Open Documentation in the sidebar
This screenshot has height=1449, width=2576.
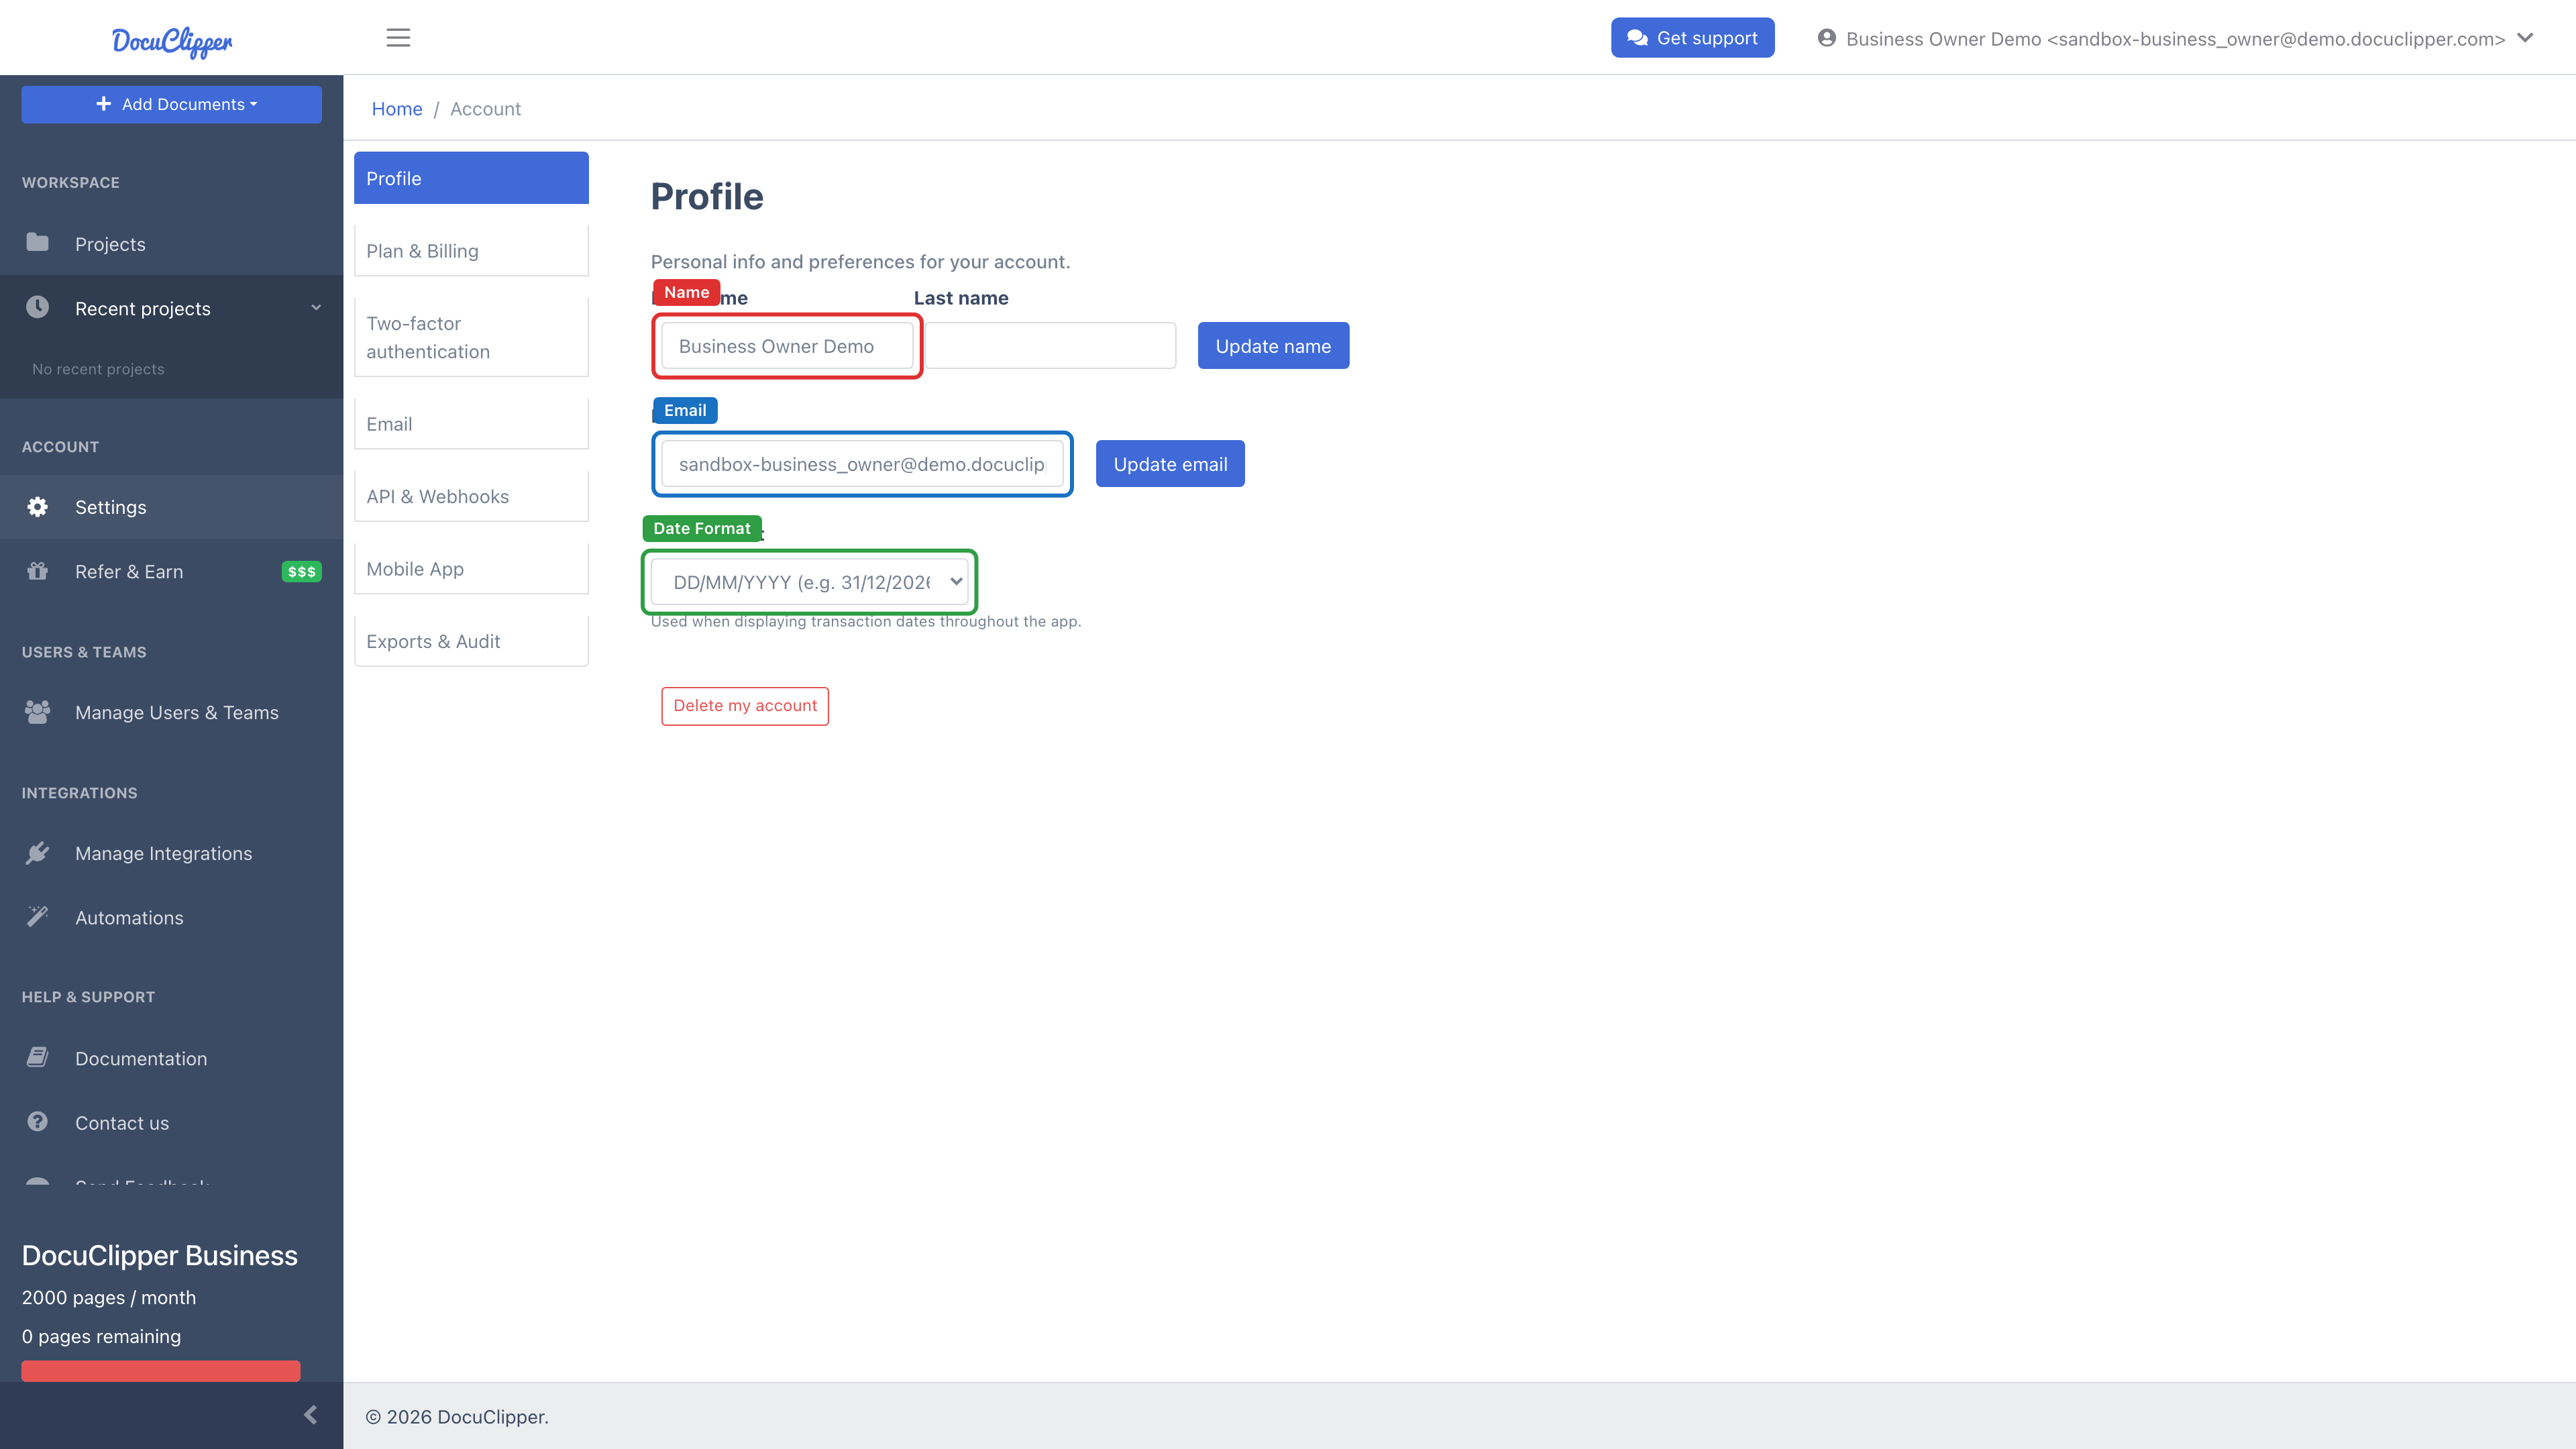171,1059
